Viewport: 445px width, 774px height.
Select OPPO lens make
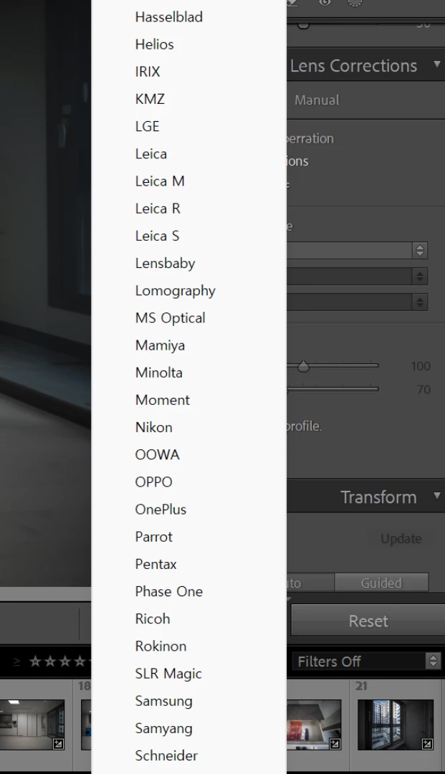click(154, 482)
